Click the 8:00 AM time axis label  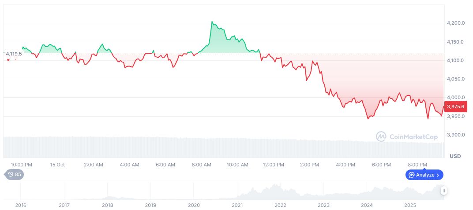(201, 165)
